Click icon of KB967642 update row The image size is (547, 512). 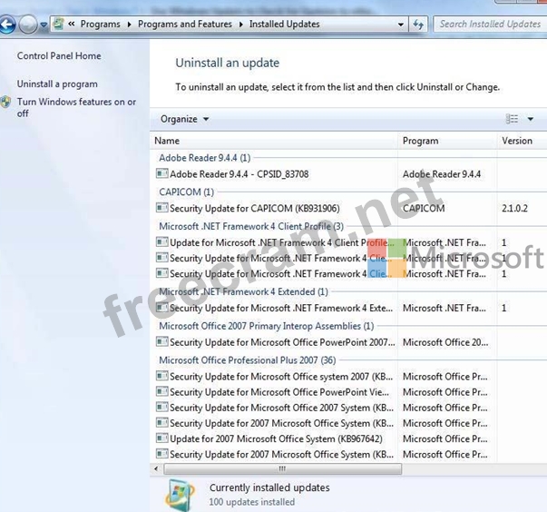[161, 438]
